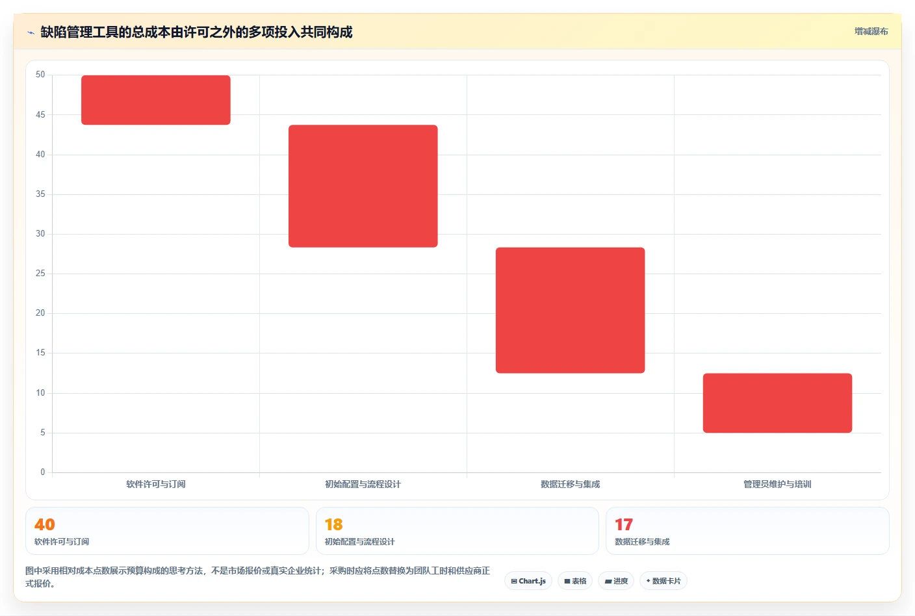The width and height of the screenshot is (915, 616).
Task: Select the 表格 tag chip
Action: (x=575, y=581)
